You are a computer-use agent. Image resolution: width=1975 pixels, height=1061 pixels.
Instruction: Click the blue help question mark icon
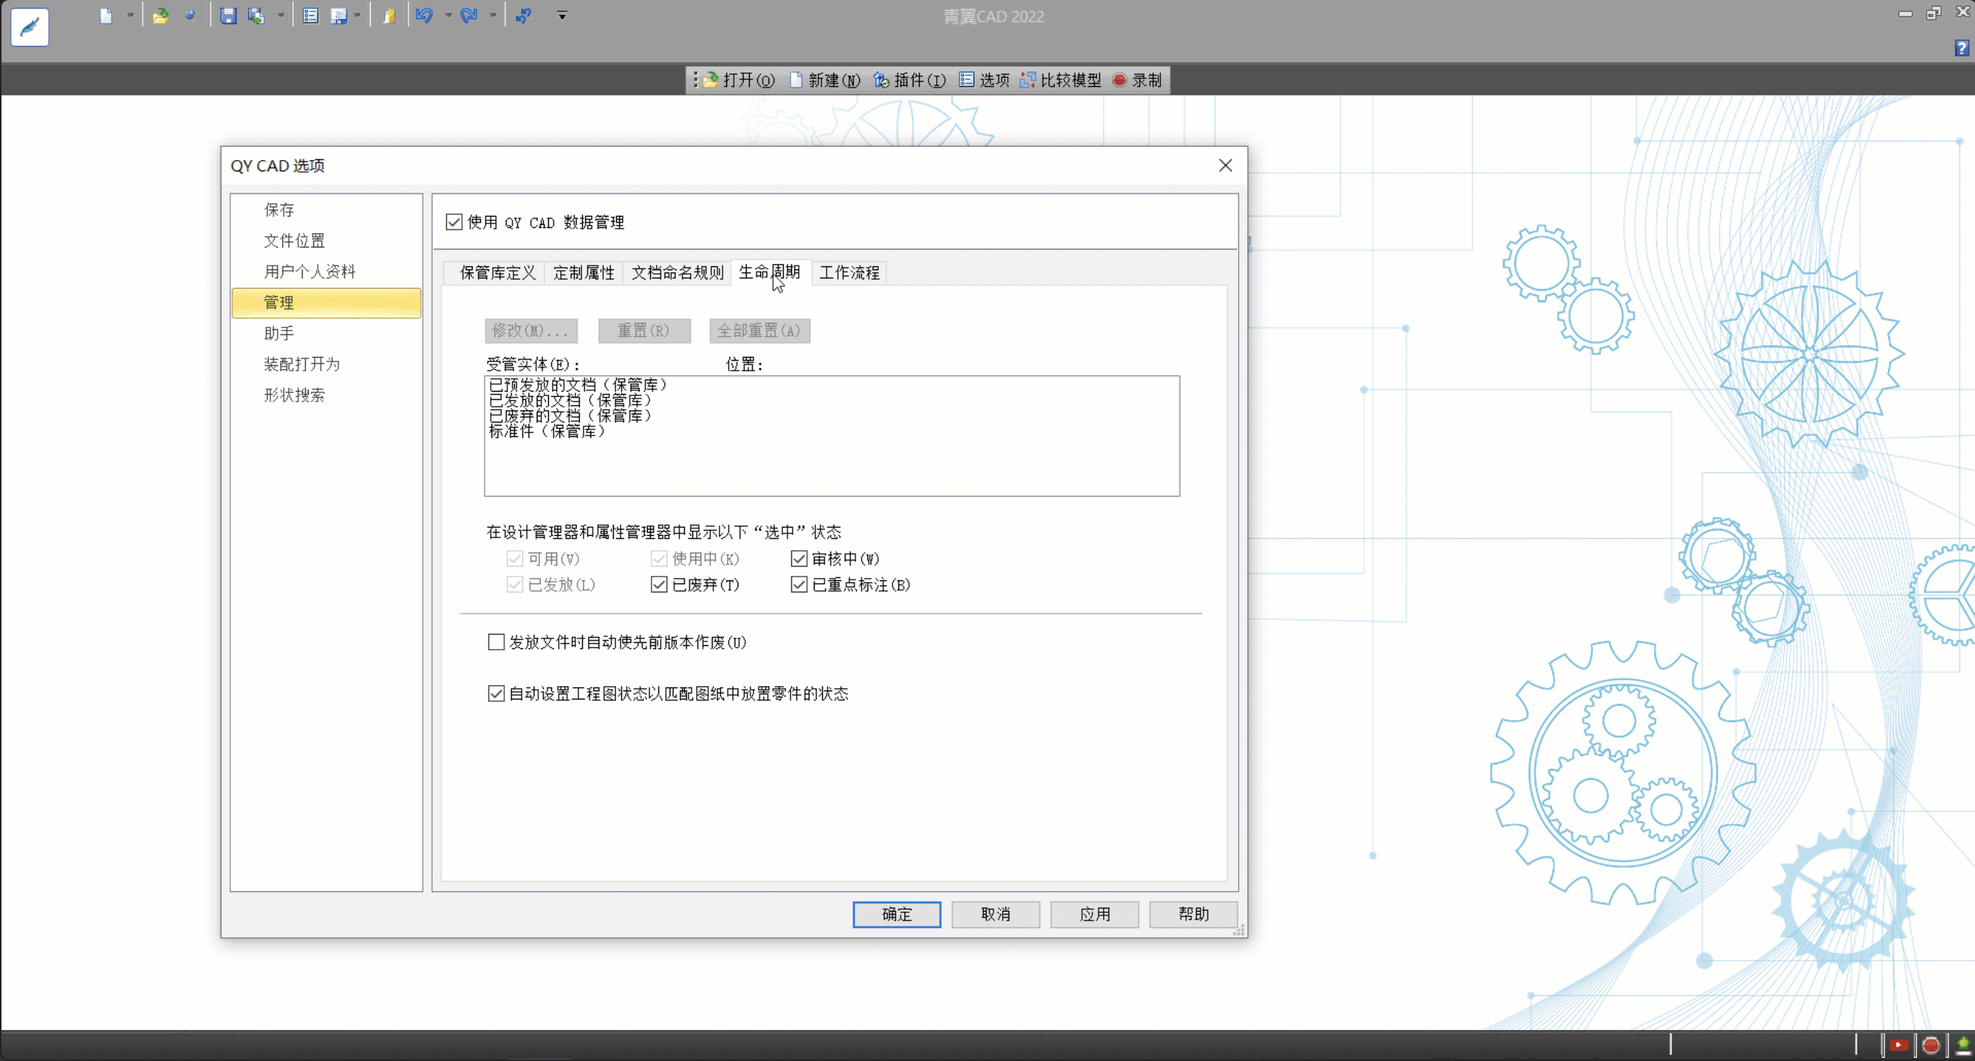click(x=1961, y=48)
